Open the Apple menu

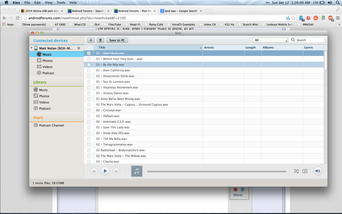click(7, 3)
